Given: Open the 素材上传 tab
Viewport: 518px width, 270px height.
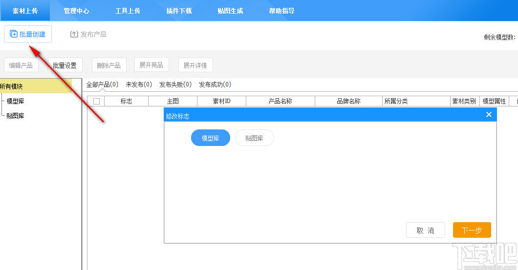Looking at the screenshot, I should [25, 11].
